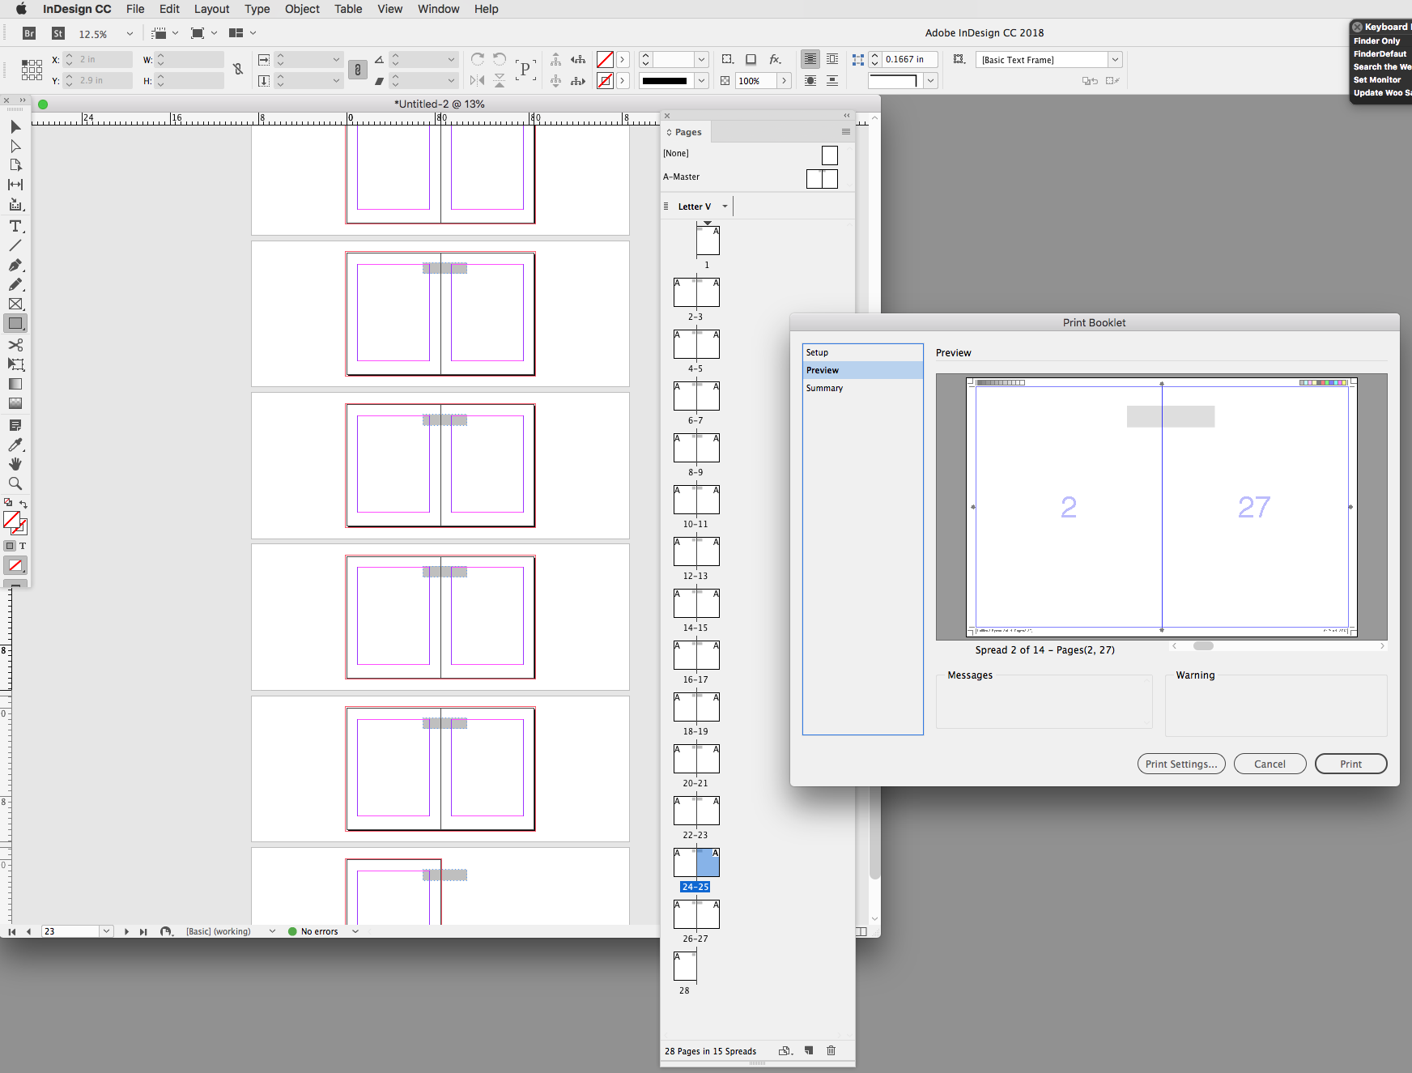Select the Scissors tool
1412x1073 pixels.
click(x=15, y=345)
